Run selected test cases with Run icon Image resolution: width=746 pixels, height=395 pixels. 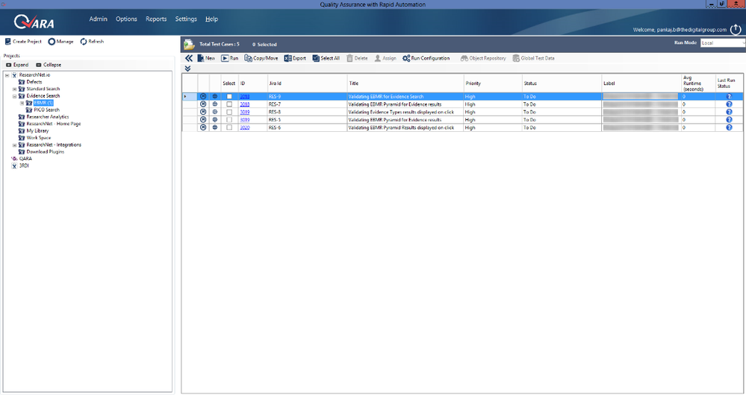pyautogui.click(x=225, y=58)
